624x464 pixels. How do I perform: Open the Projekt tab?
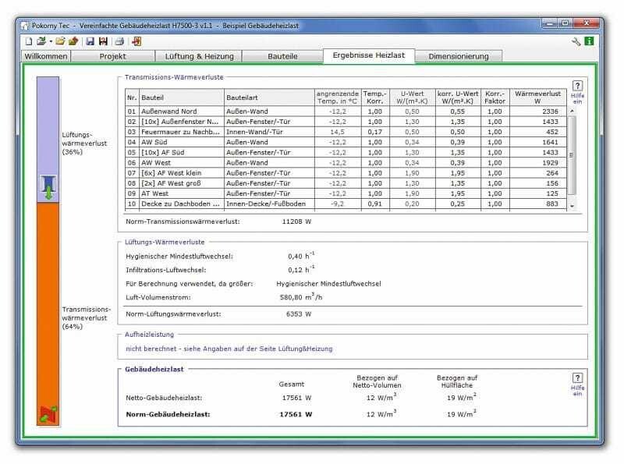pos(112,56)
